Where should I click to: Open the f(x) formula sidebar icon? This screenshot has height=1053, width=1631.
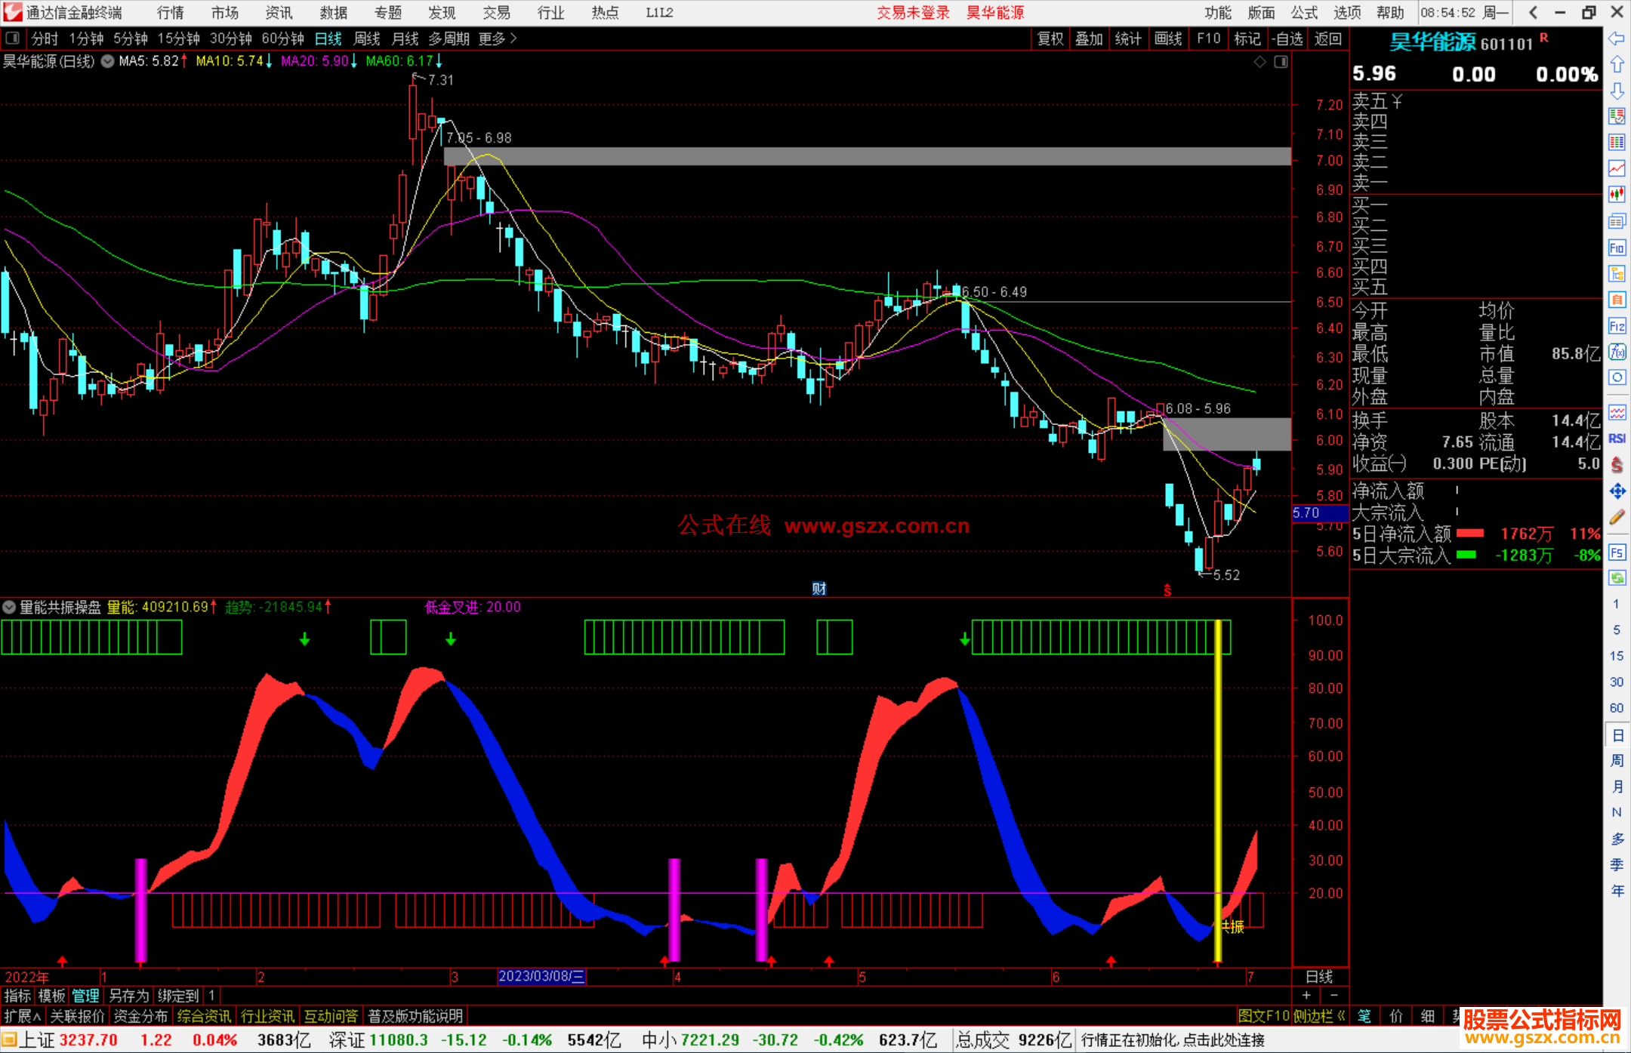pos(1617,352)
